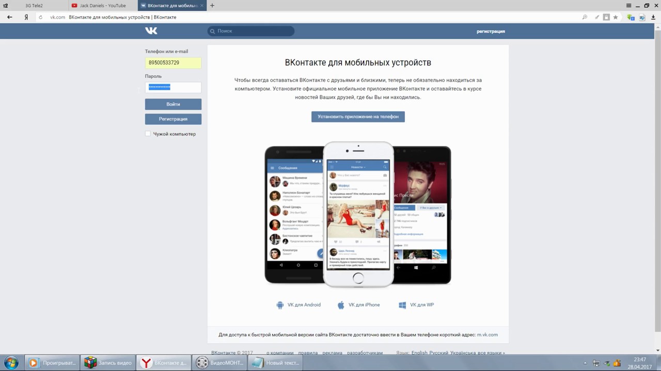Click the Apple logo icon
The height and width of the screenshot is (371, 661).
click(x=341, y=305)
